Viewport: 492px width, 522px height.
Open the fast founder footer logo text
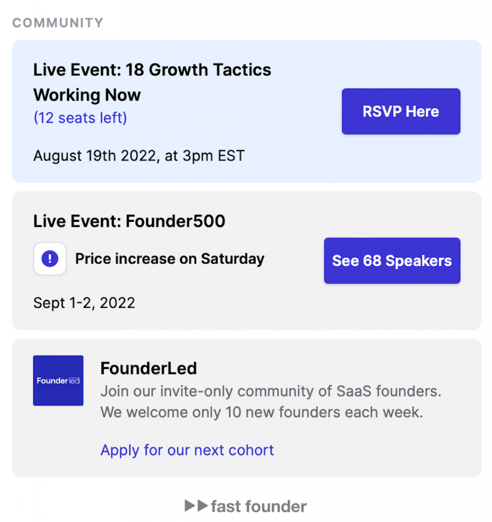(259, 506)
